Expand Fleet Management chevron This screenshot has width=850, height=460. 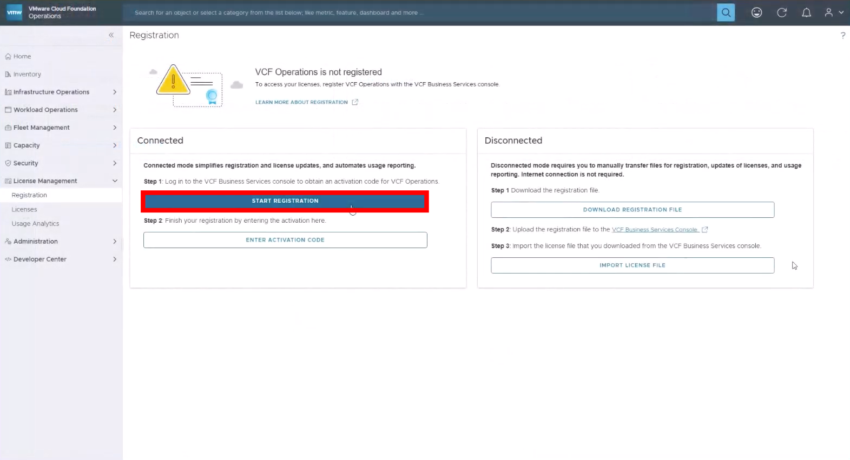click(x=115, y=128)
